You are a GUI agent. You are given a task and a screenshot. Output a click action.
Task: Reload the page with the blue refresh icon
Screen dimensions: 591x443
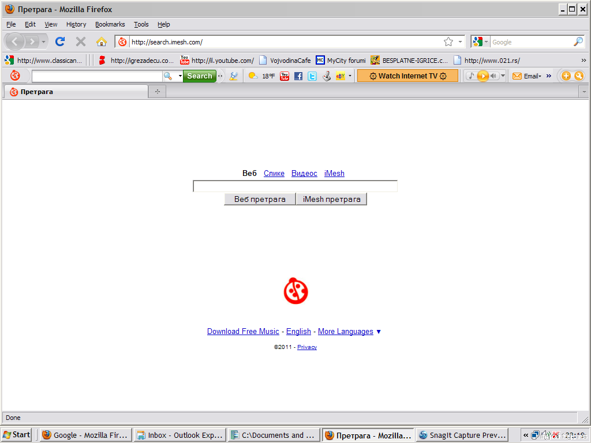(60, 42)
